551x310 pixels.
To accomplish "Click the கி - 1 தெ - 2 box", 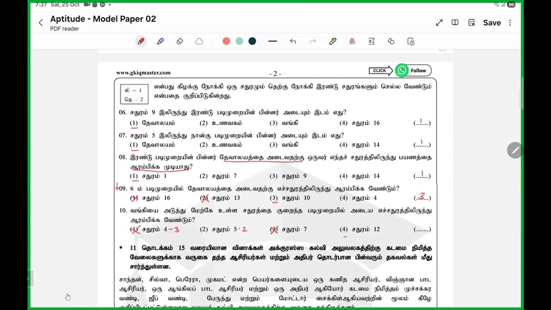I will tap(134, 95).
